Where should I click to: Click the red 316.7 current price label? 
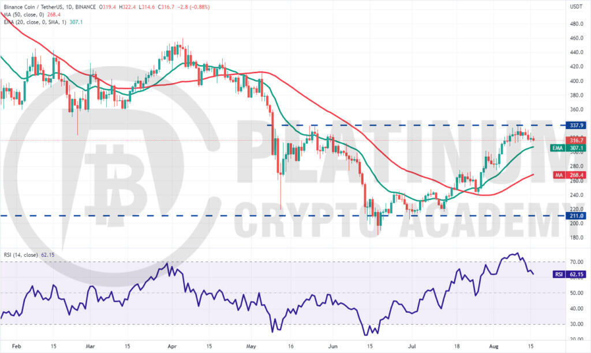tap(577, 141)
